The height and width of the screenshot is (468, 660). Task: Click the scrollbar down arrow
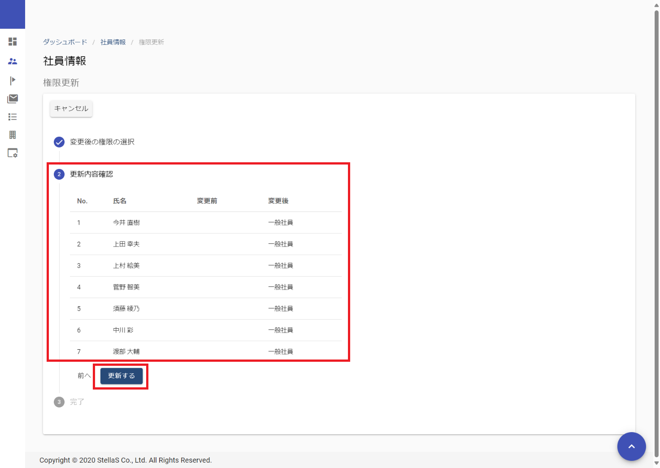tap(656, 464)
